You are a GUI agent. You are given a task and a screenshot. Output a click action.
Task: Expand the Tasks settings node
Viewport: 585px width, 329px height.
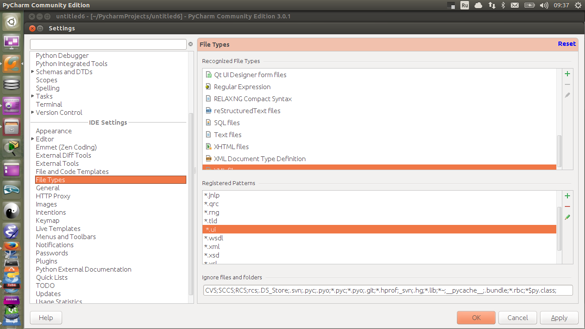point(33,96)
